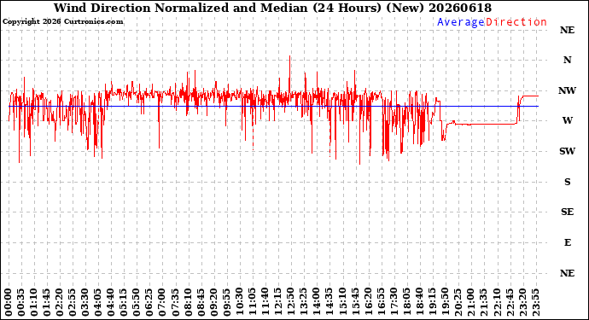The image size is (589, 320).
Task: Click the 10:30 time axis label
Action: coord(239,303)
